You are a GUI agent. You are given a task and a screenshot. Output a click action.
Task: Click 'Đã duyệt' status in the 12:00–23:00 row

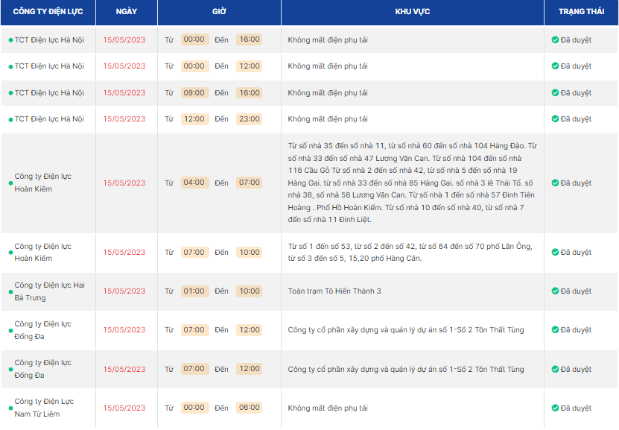pyautogui.click(x=576, y=118)
